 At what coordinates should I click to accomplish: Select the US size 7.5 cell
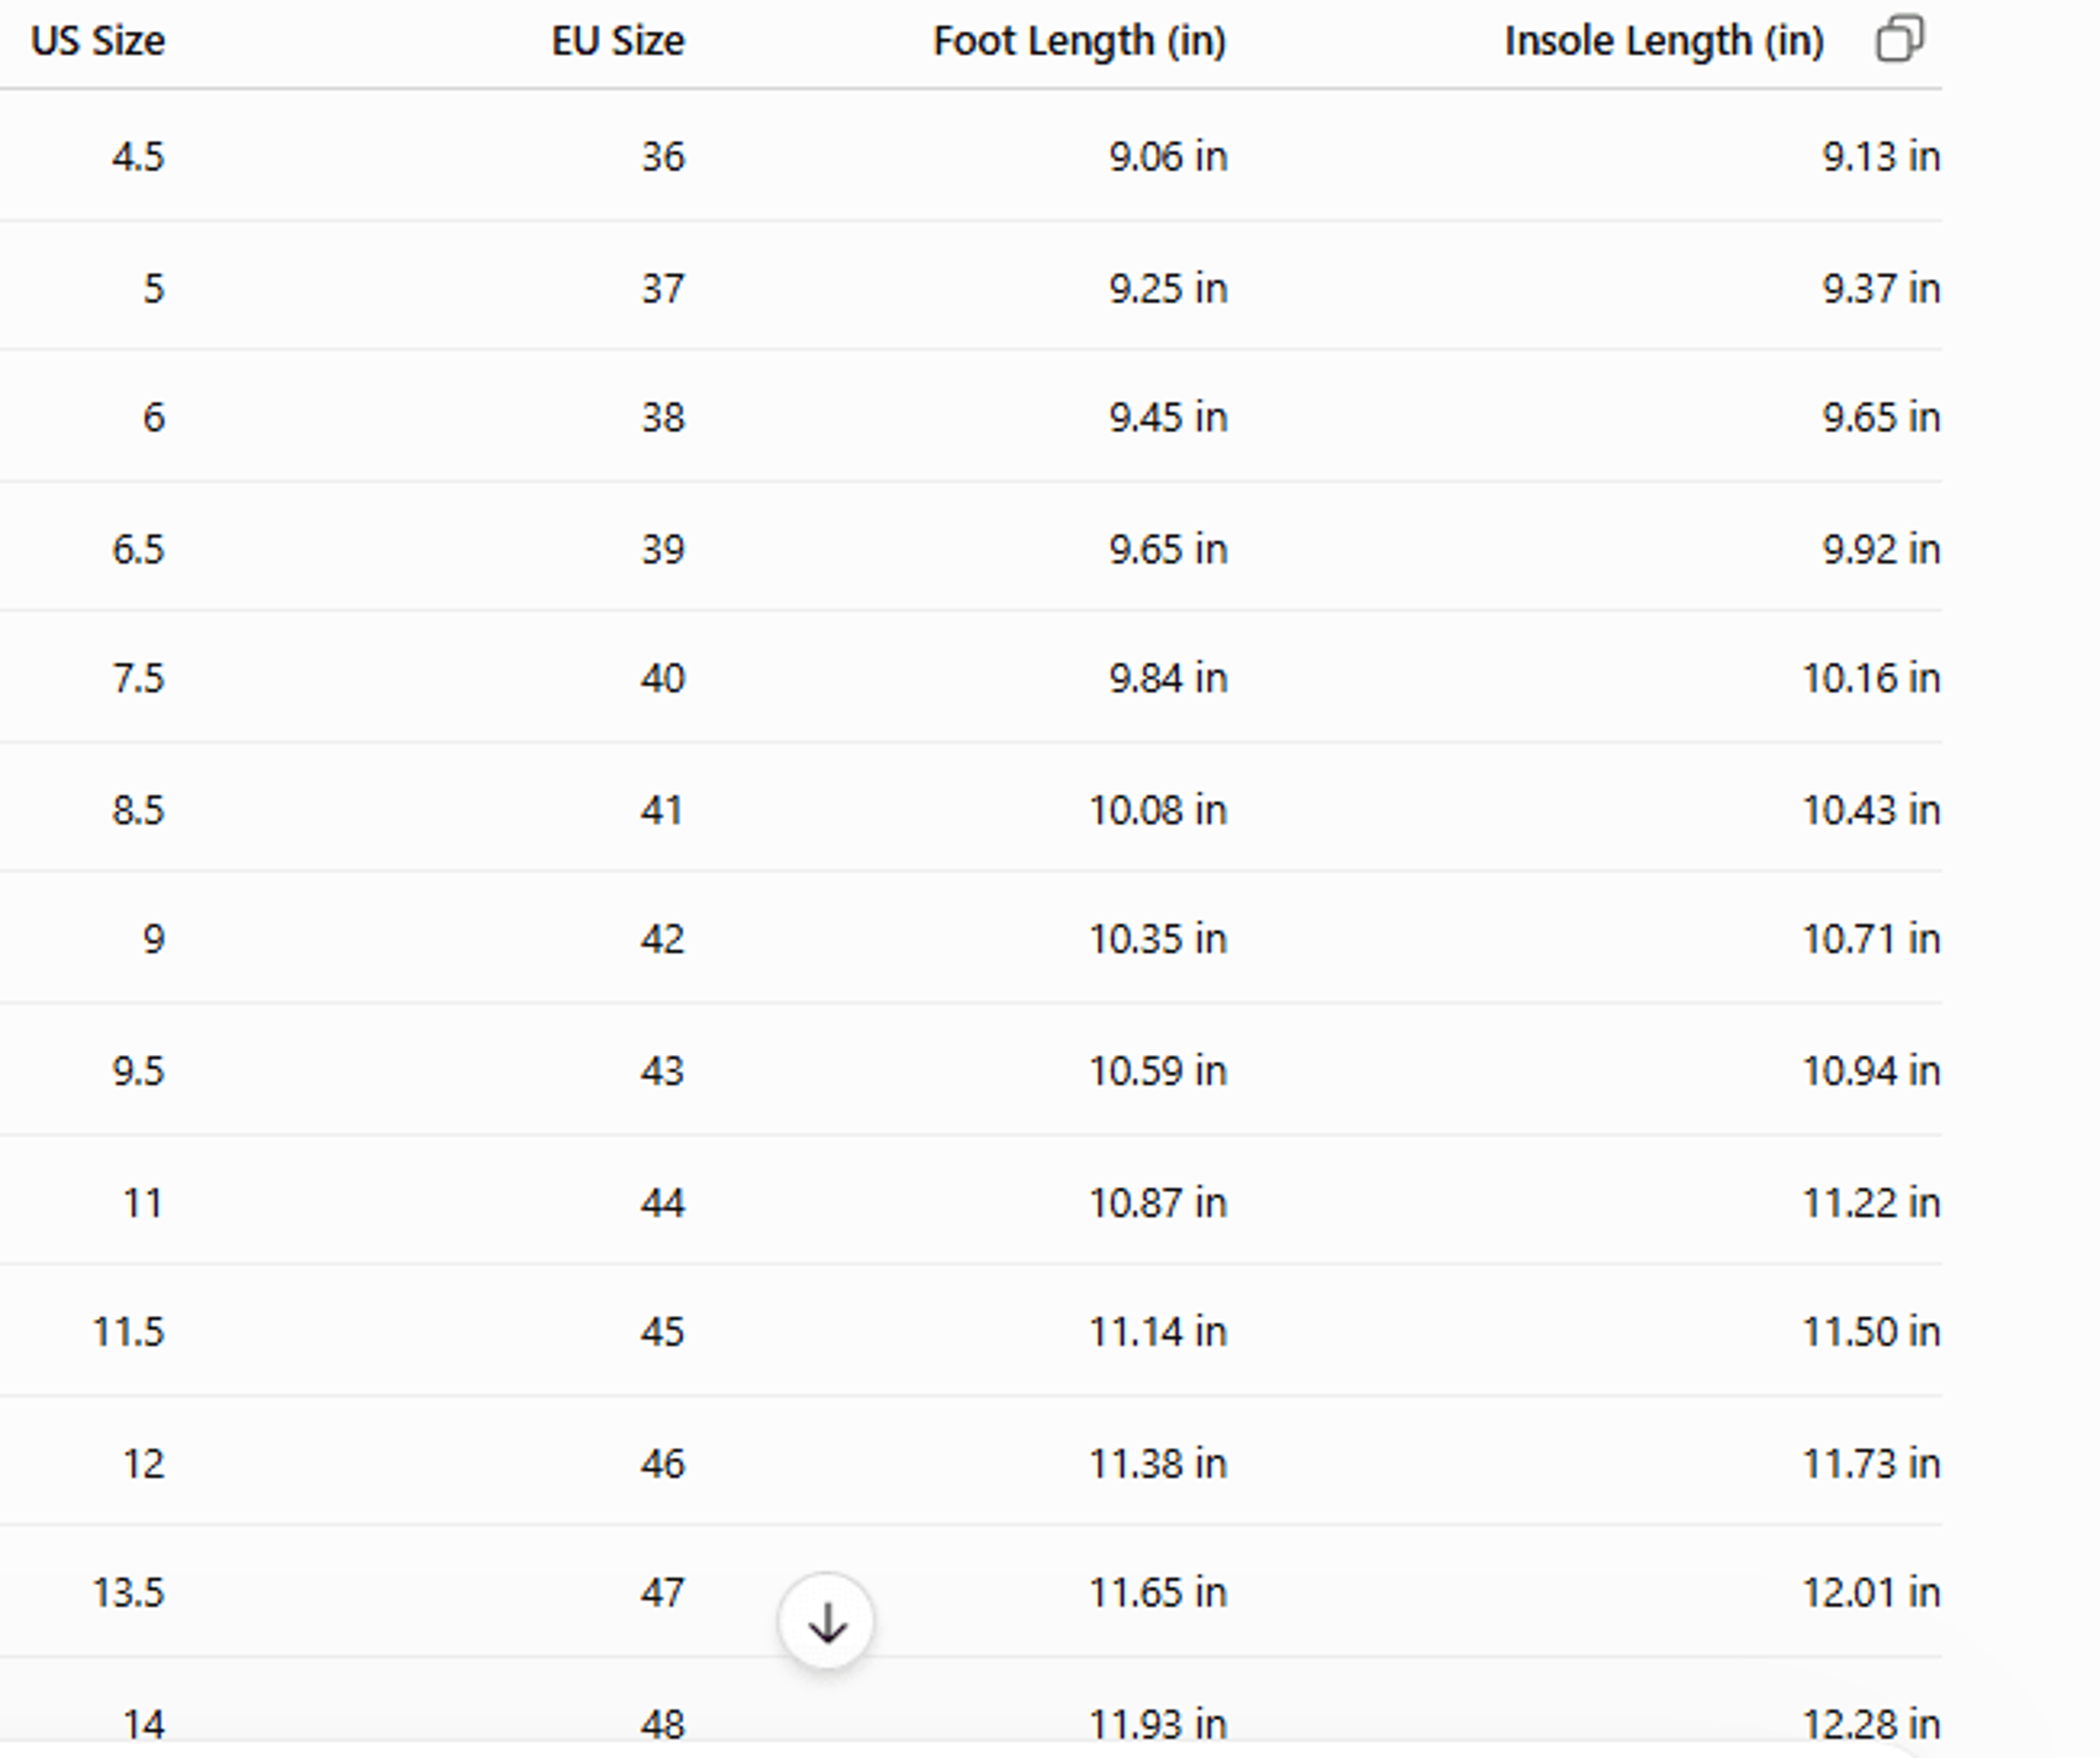coord(138,679)
